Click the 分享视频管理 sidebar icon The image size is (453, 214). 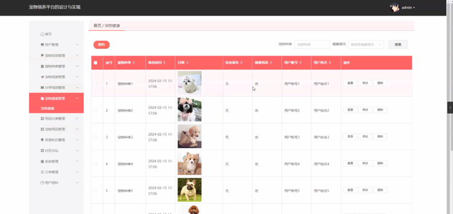[x=42, y=88]
